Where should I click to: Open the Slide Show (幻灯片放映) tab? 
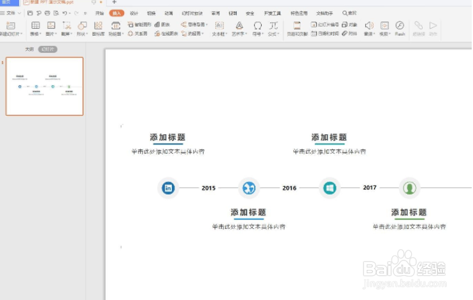click(192, 13)
